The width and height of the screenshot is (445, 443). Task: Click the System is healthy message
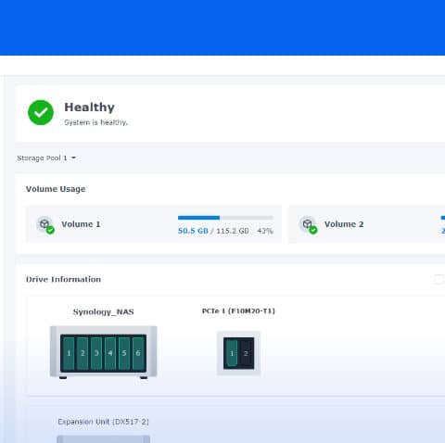[95, 122]
